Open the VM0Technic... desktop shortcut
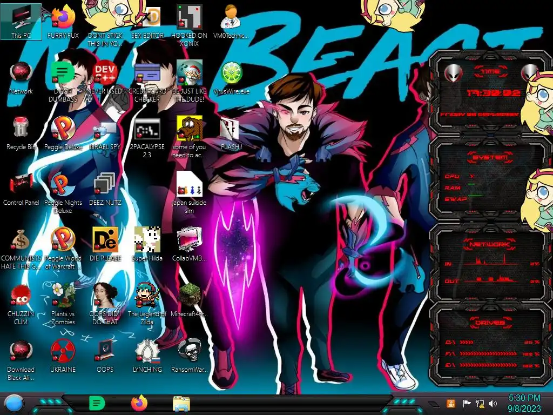 click(x=231, y=22)
